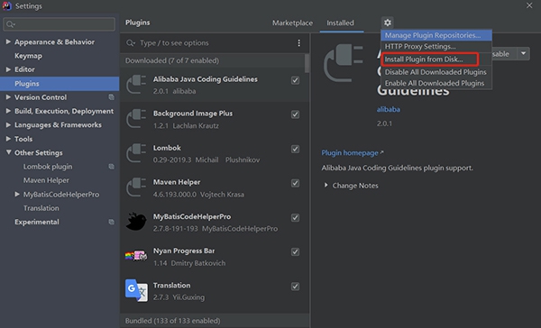Click the Nyan Progress Bar cat icon
The image size is (541, 328).
[136, 256]
